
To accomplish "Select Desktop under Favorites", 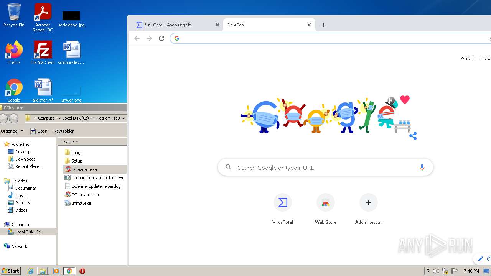I will coord(19,152).
